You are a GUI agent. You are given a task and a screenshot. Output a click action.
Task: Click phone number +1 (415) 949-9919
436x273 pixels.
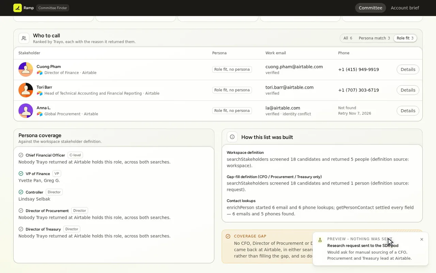tap(358, 70)
